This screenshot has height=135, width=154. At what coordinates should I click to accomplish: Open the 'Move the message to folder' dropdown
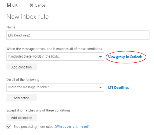coord(55,87)
